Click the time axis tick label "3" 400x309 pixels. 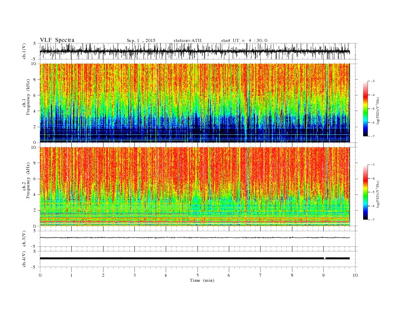pyautogui.click(x=134, y=275)
